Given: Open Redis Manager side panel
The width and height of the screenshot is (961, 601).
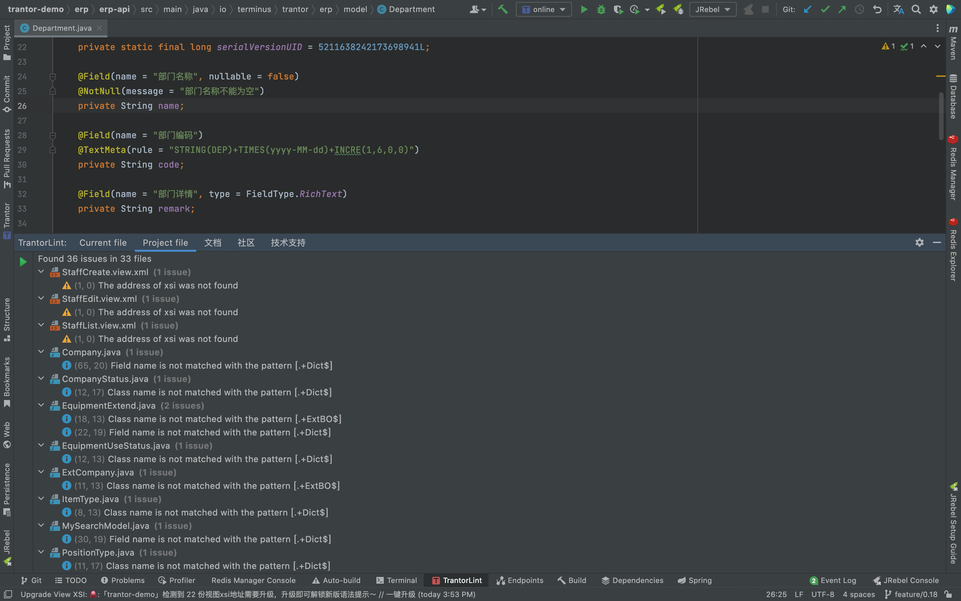Looking at the screenshot, I should click(953, 167).
